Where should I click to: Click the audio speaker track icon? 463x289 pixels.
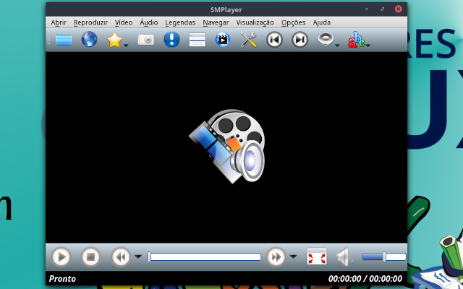[326, 39]
